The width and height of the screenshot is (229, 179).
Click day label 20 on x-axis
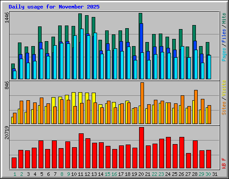(141, 174)
